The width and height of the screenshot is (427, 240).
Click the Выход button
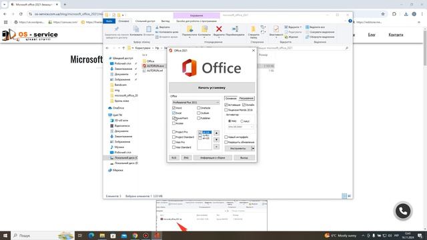point(244,158)
